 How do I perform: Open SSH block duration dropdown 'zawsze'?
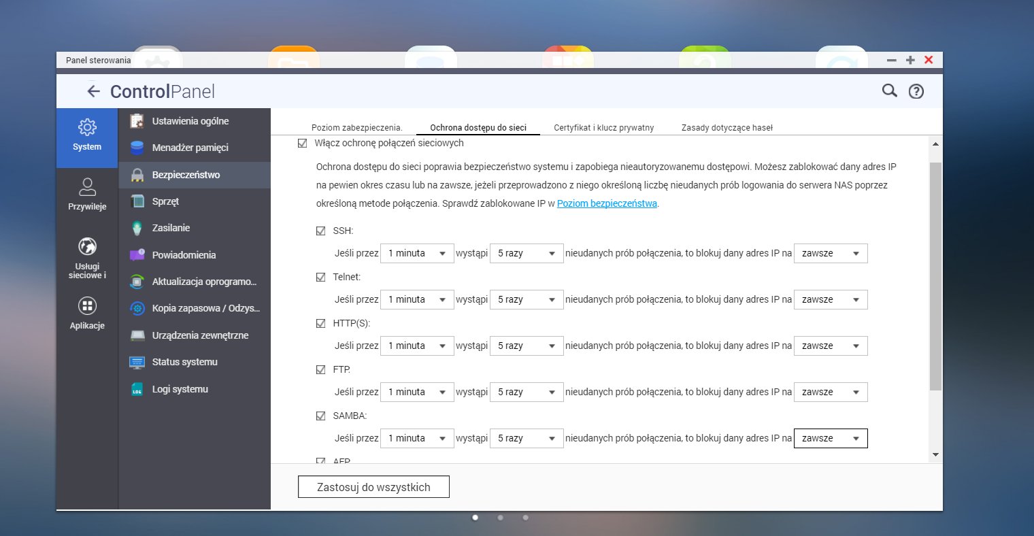[x=831, y=253]
